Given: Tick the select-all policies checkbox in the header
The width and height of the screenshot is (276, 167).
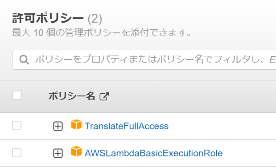Looking at the screenshot, I should [x=17, y=95].
